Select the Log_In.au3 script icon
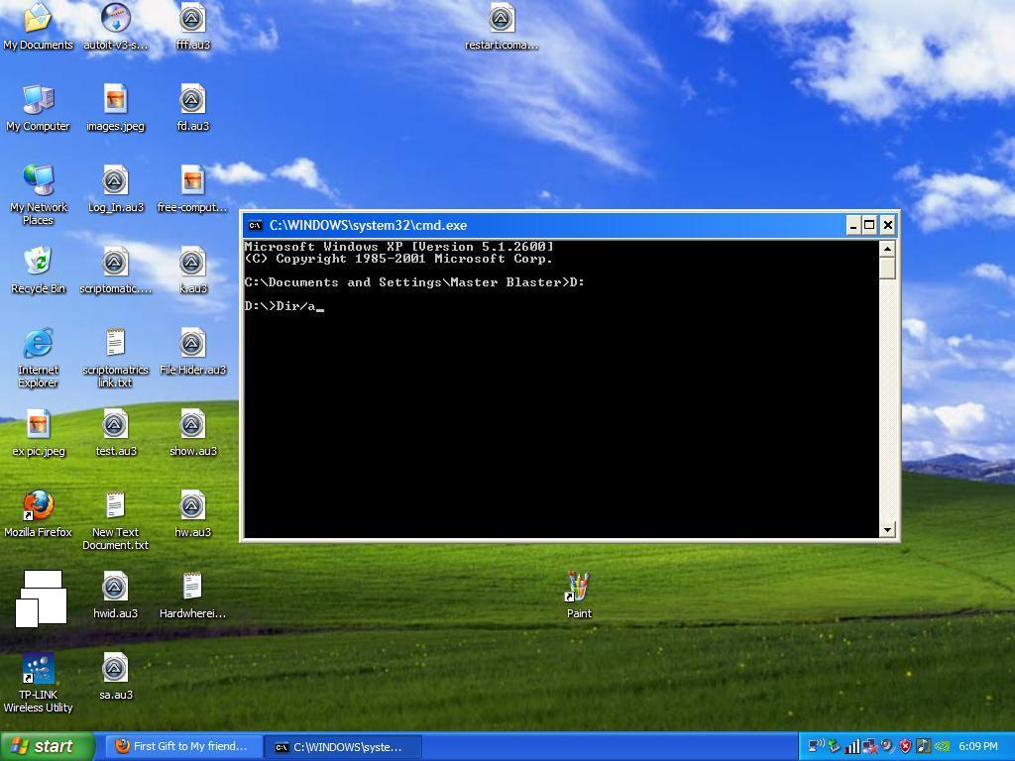The image size is (1015, 761). pos(116,189)
